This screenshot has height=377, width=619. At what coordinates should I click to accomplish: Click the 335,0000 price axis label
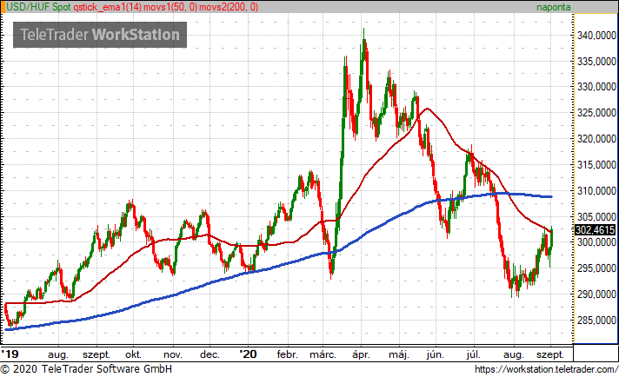click(x=596, y=62)
